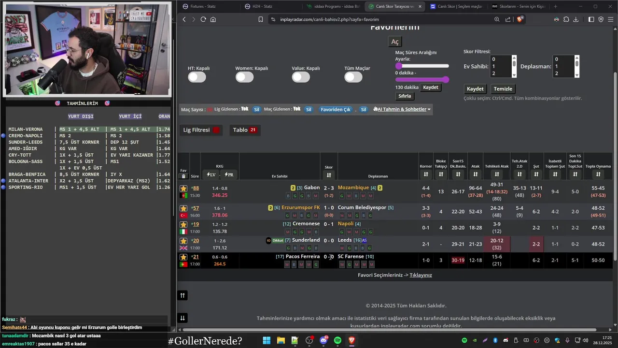Viewport: 618px width, 348px height.
Task: Sort by İsabetli Toplam Şut column
Action: (x=555, y=174)
